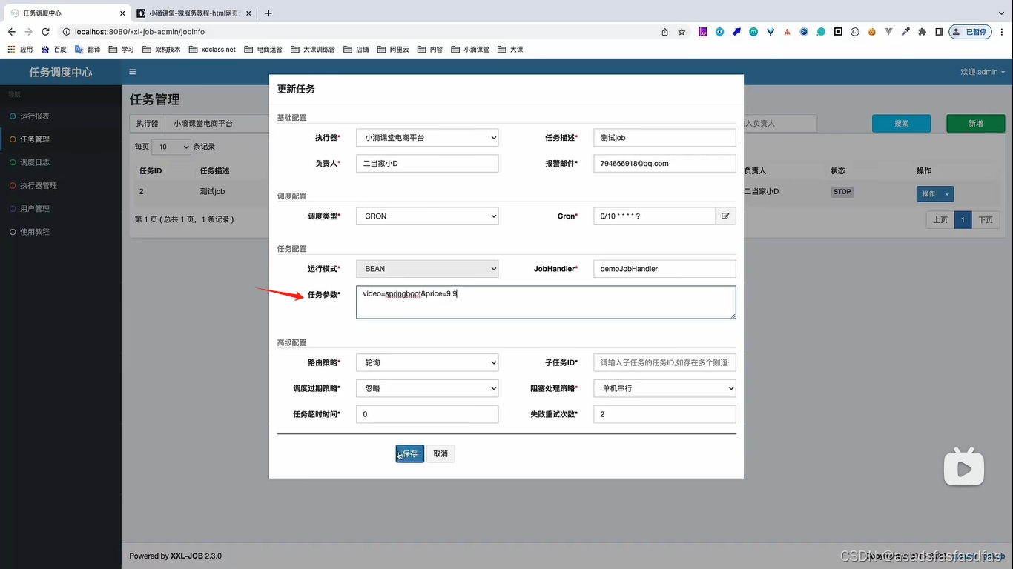The height and width of the screenshot is (569, 1013).
Task: Click the browser address bar URL
Action: point(139,32)
